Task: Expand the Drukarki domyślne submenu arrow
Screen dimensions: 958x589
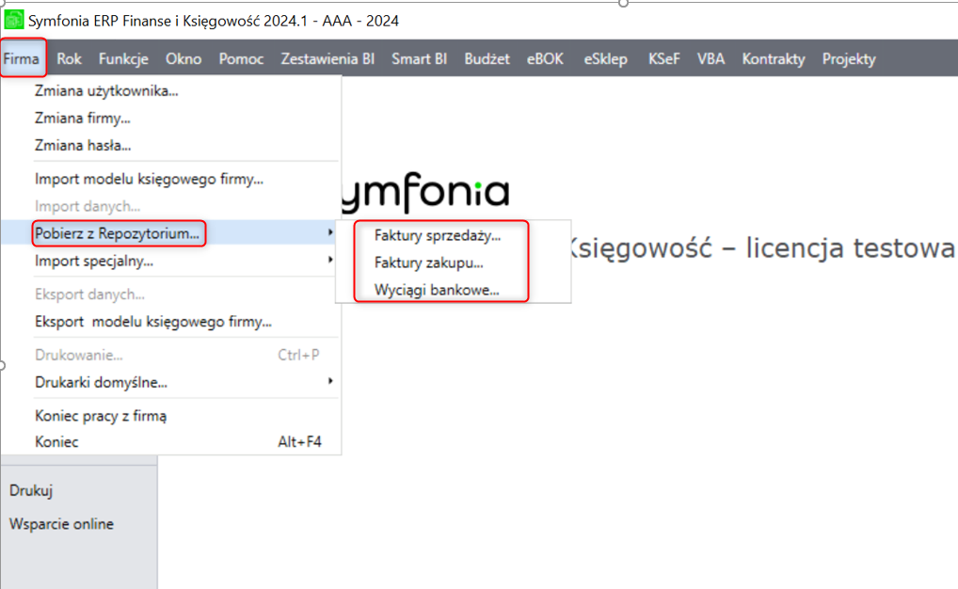Action: [x=330, y=381]
